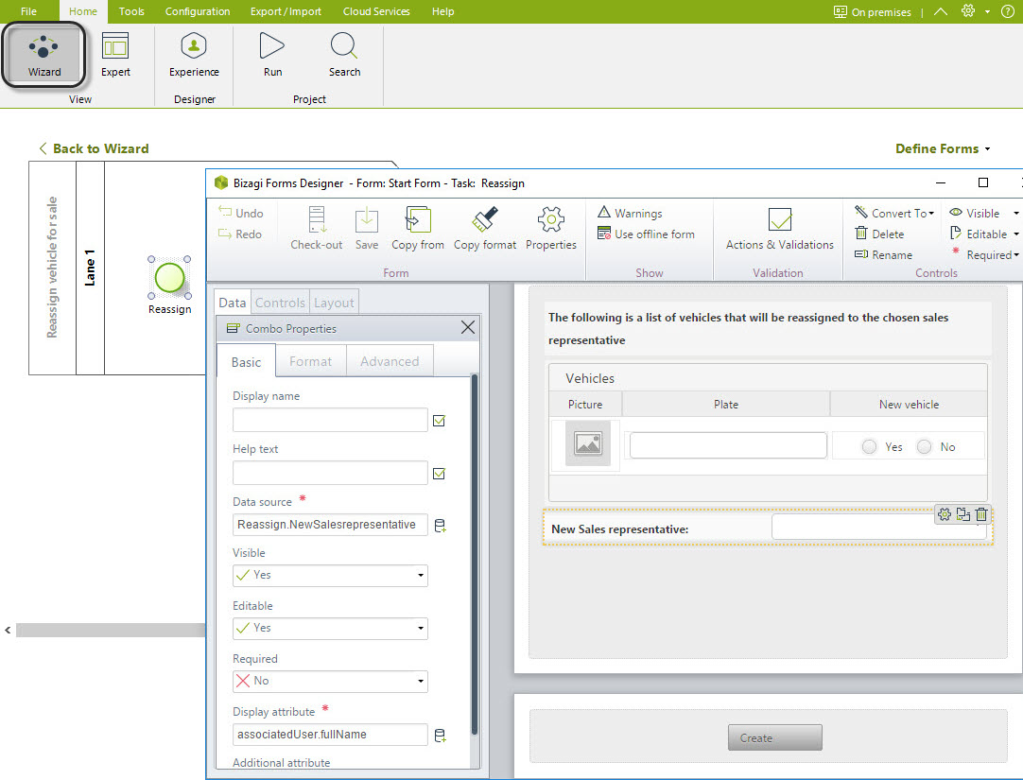Viewport: 1023px width, 780px height.
Task: Toggle Help text checkbox
Action: click(x=439, y=474)
